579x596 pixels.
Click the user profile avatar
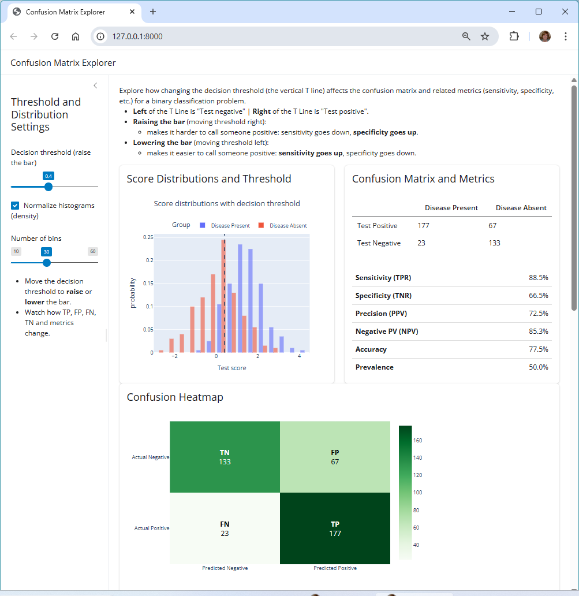544,36
